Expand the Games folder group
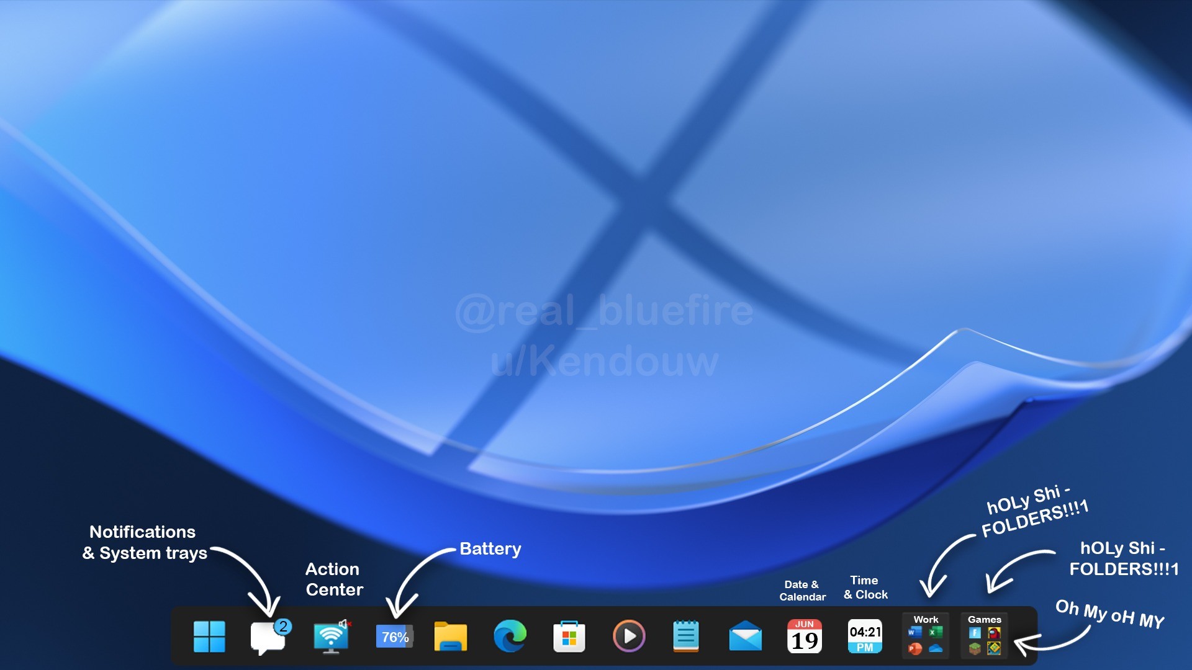1192x670 pixels. [x=984, y=619]
